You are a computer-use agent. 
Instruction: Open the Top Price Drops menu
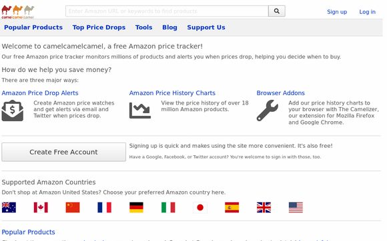tap(99, 27)
